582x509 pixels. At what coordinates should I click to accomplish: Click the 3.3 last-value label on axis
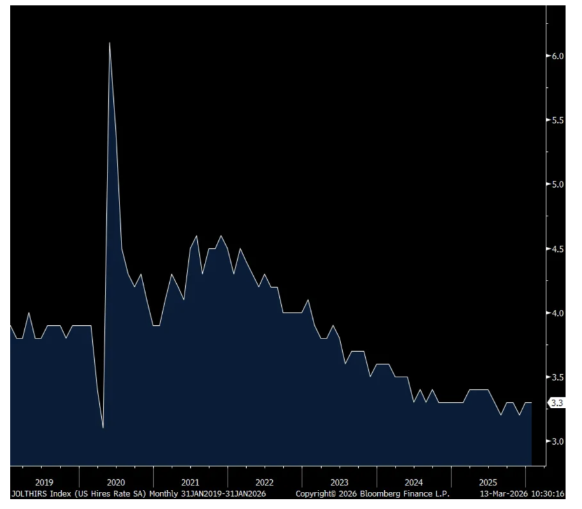click(557, 403)
